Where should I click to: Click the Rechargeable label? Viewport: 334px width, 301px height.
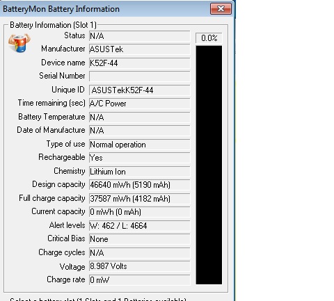(62, 157)
